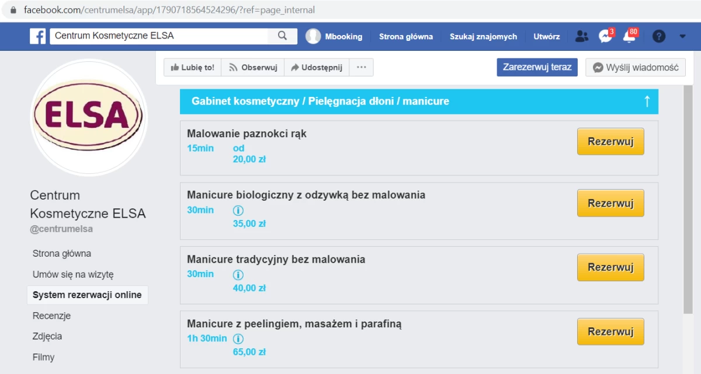Reserve Manicure tradycyjny bez malowania

click(610, 267)
